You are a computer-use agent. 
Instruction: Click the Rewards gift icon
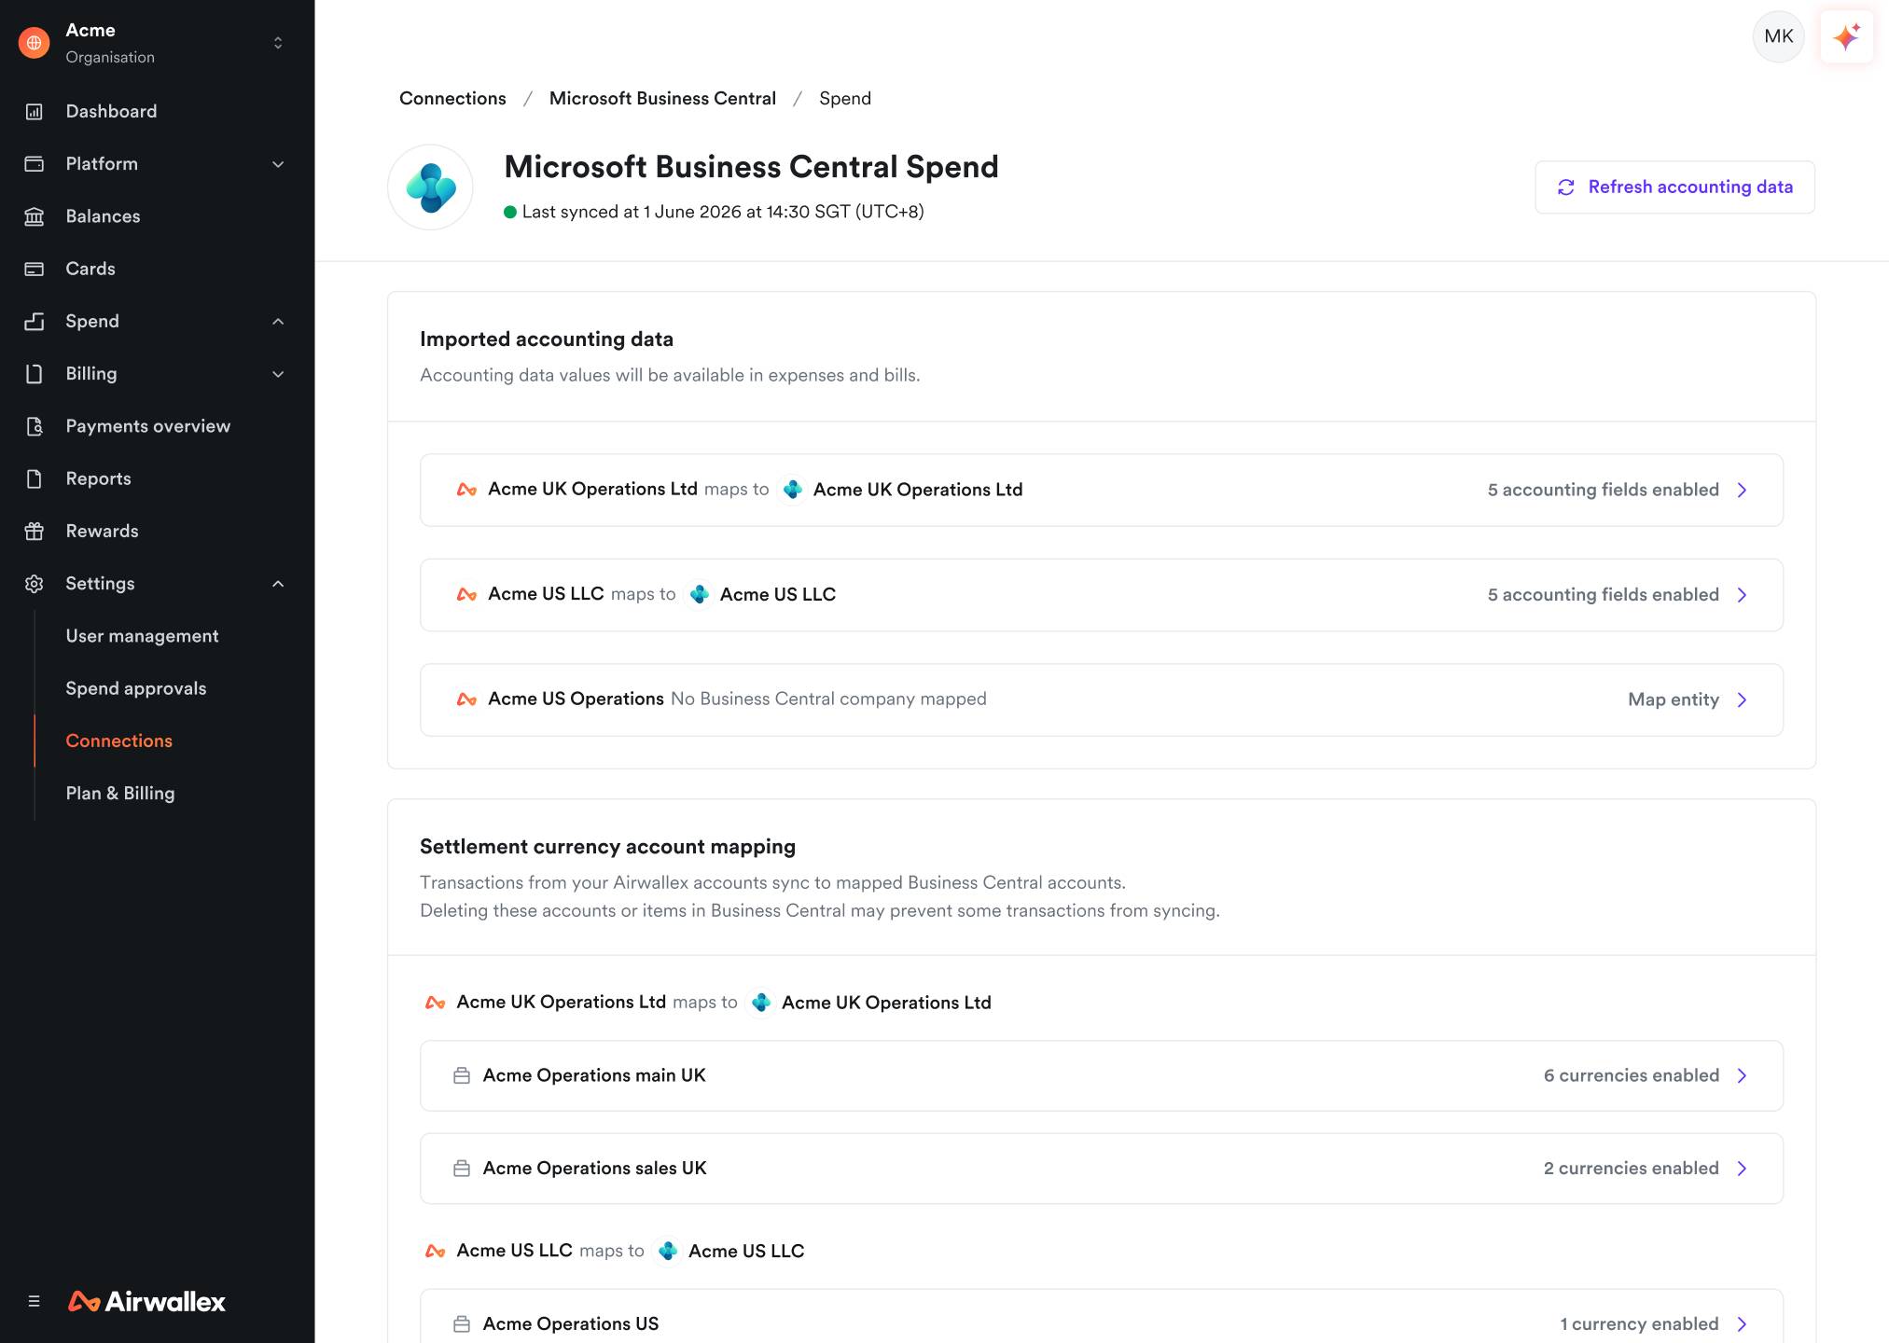pos(35,531)
